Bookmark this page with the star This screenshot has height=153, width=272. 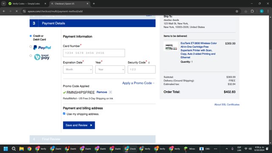237,11
